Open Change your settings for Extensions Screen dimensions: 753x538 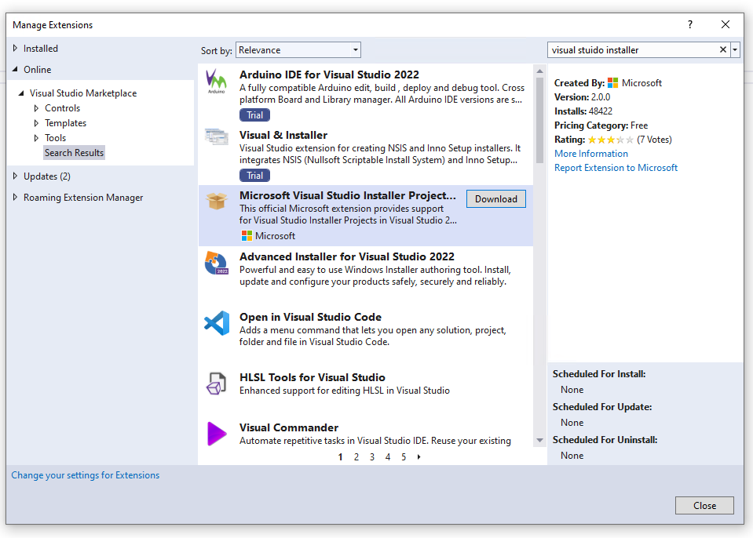point(86,475)
